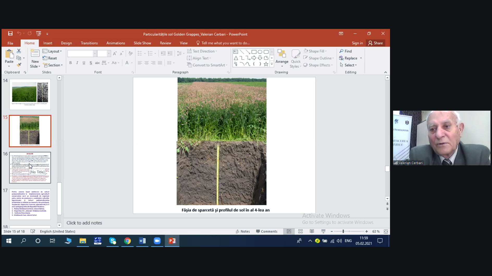Open PowerPoint from Windows taskbar
This screenshot has height=276, width=492.
[x=172, y=241]
